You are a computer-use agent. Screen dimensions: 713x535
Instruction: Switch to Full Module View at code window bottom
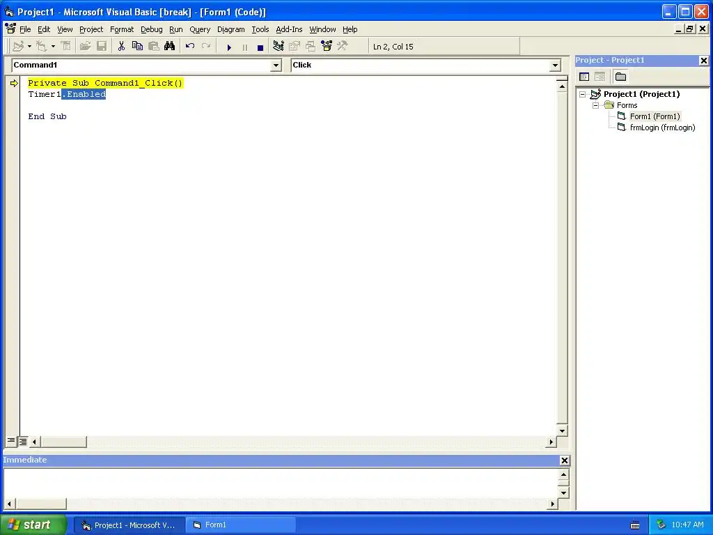[23, 441]
